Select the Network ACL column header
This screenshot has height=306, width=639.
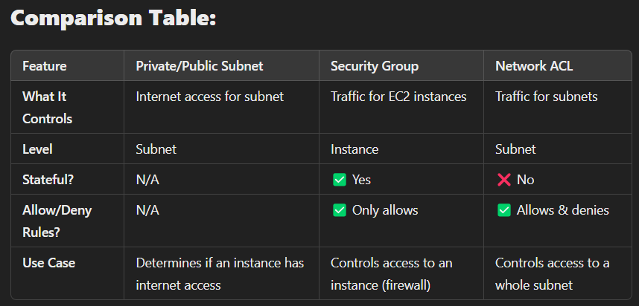[532, 66]
